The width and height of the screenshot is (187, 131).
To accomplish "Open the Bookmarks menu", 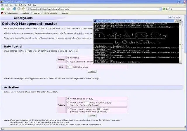I will pos(22,5).
